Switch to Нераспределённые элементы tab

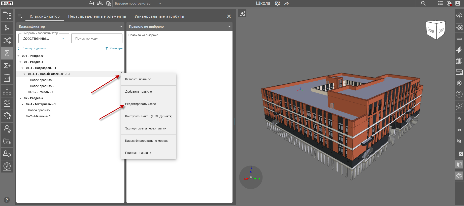point(97,16)
